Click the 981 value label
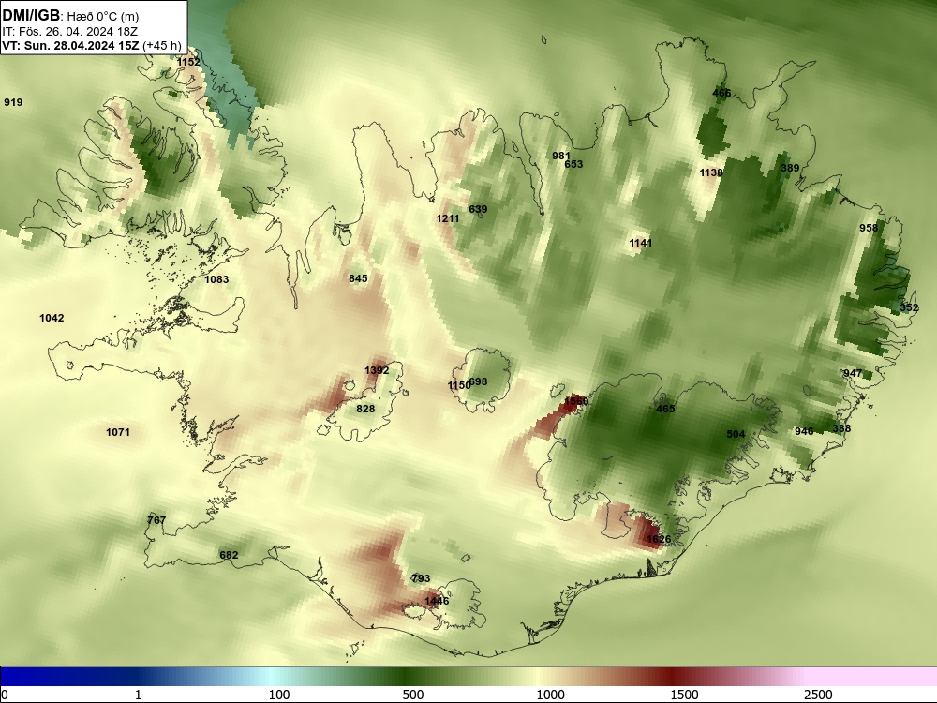Screen dimensions: 937x703 pos(561,156)
